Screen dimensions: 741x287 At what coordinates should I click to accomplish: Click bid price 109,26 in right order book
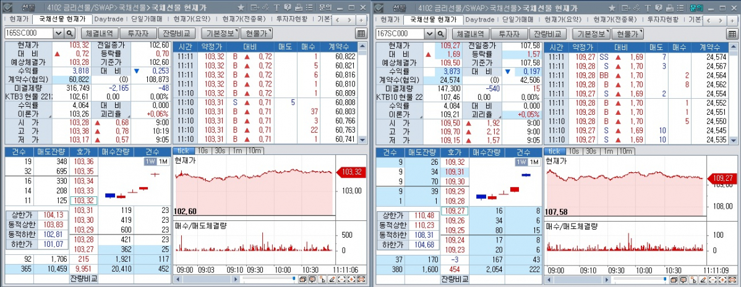tap(454, 220)
